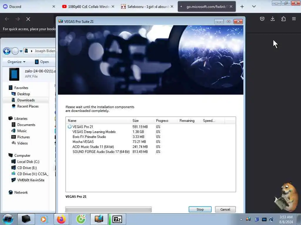
Task: Click the taskbar clock showing 3:53 AM
Action: (286, 219)
